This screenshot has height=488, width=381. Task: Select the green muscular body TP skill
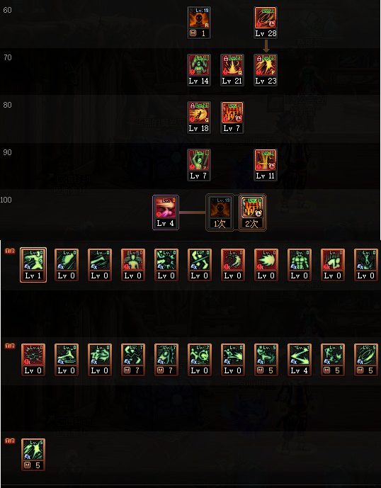point(299,265)
